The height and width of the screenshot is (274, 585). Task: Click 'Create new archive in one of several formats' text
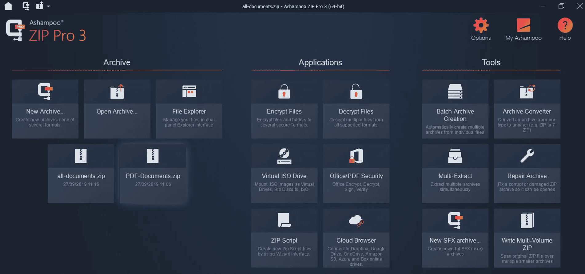click(45, 122)
